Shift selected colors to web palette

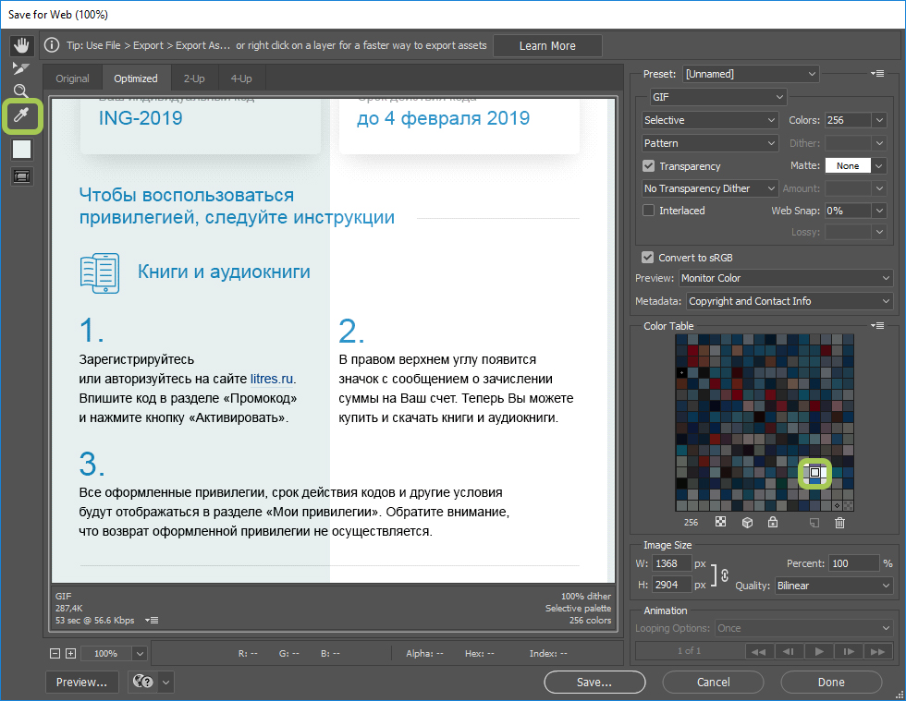click(x=747, y=522)
